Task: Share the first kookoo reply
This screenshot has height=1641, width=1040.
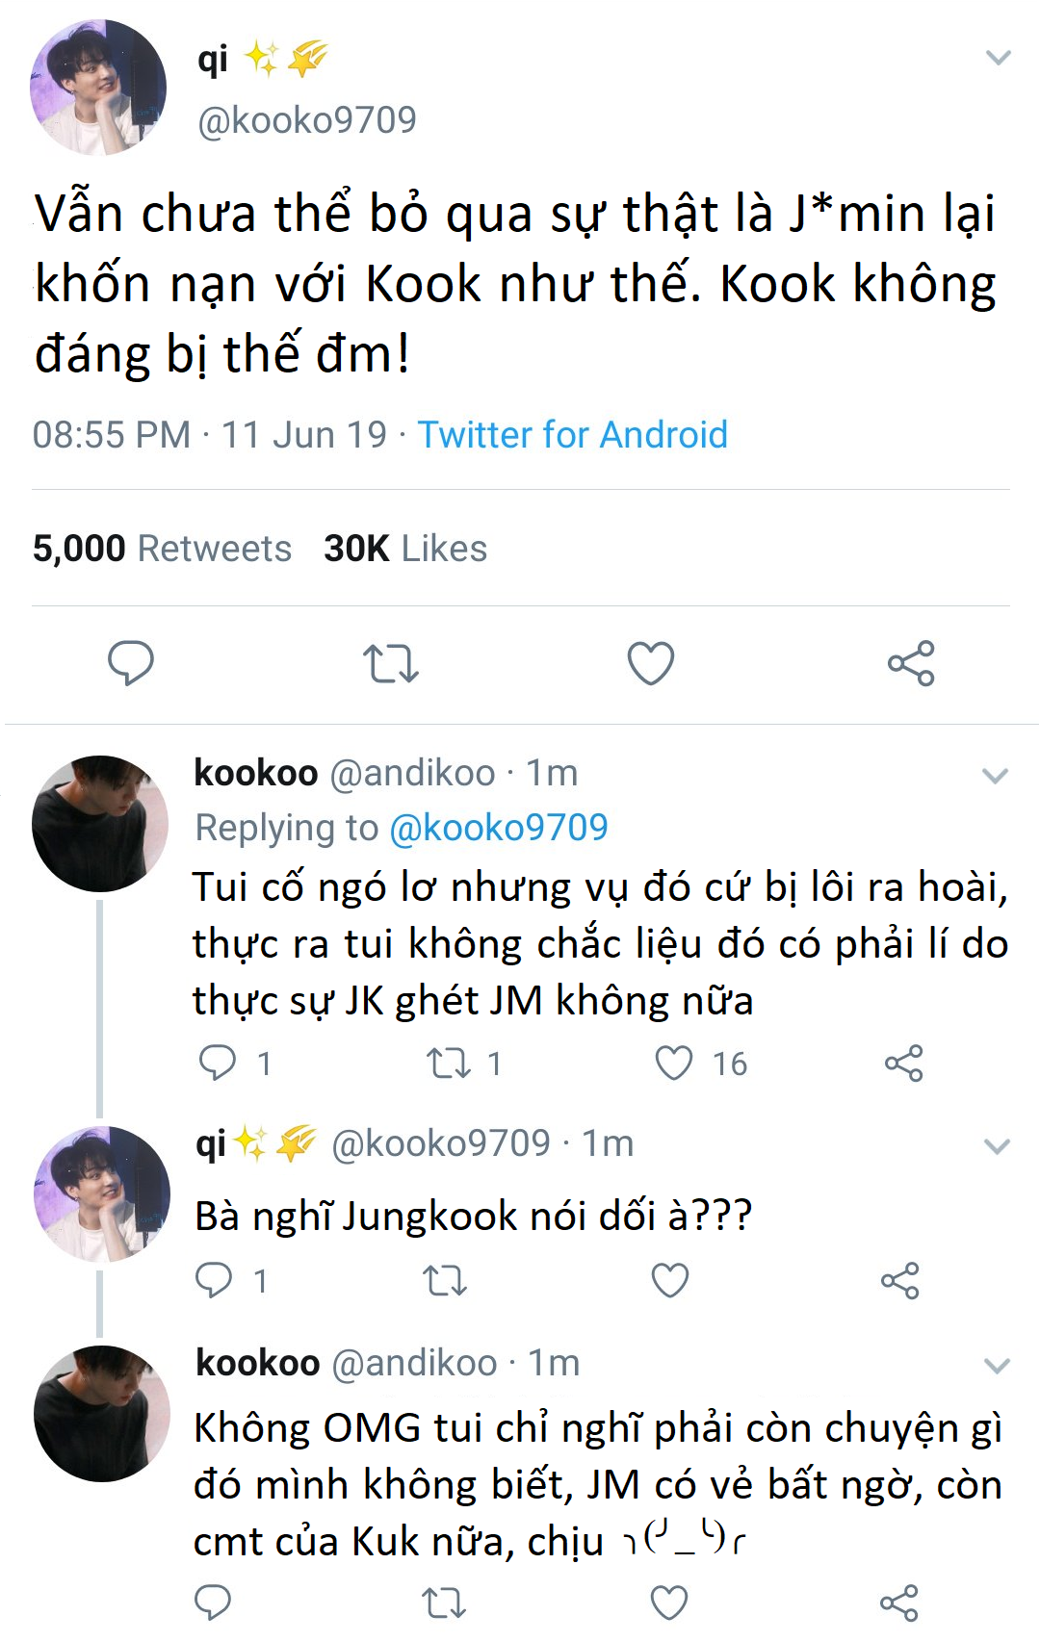Action: tap(903, 1063)
